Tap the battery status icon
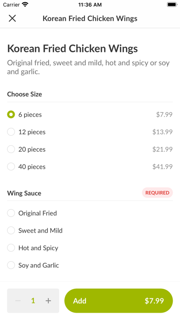180x320 pixels. (172, 5)
